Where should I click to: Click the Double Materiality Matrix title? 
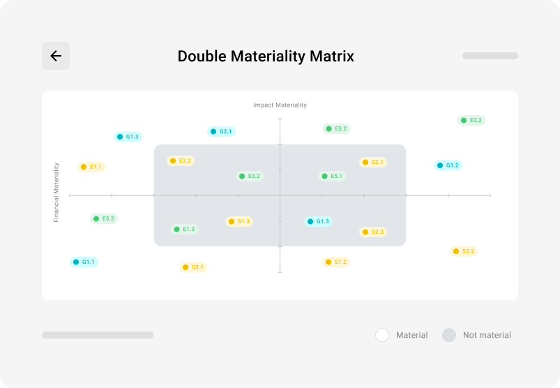click(266, 57)
